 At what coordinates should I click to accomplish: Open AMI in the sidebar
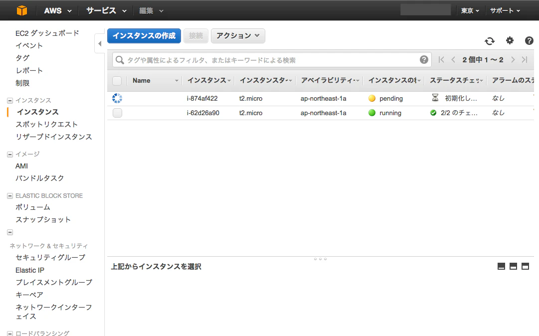21,166
